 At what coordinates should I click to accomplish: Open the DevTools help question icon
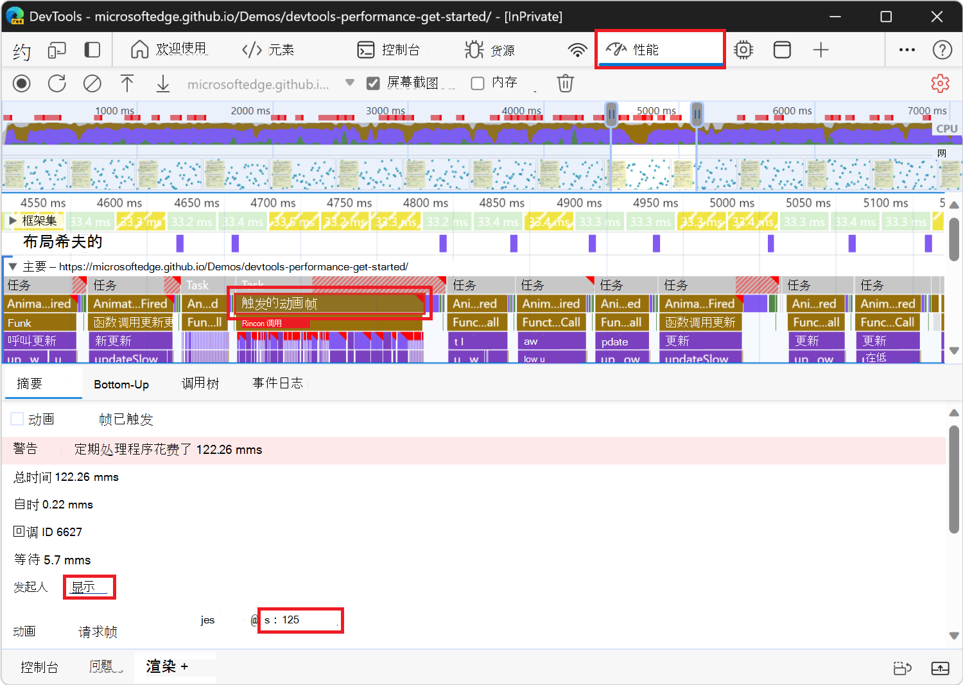pyautogui.click(x=942, y=50)
